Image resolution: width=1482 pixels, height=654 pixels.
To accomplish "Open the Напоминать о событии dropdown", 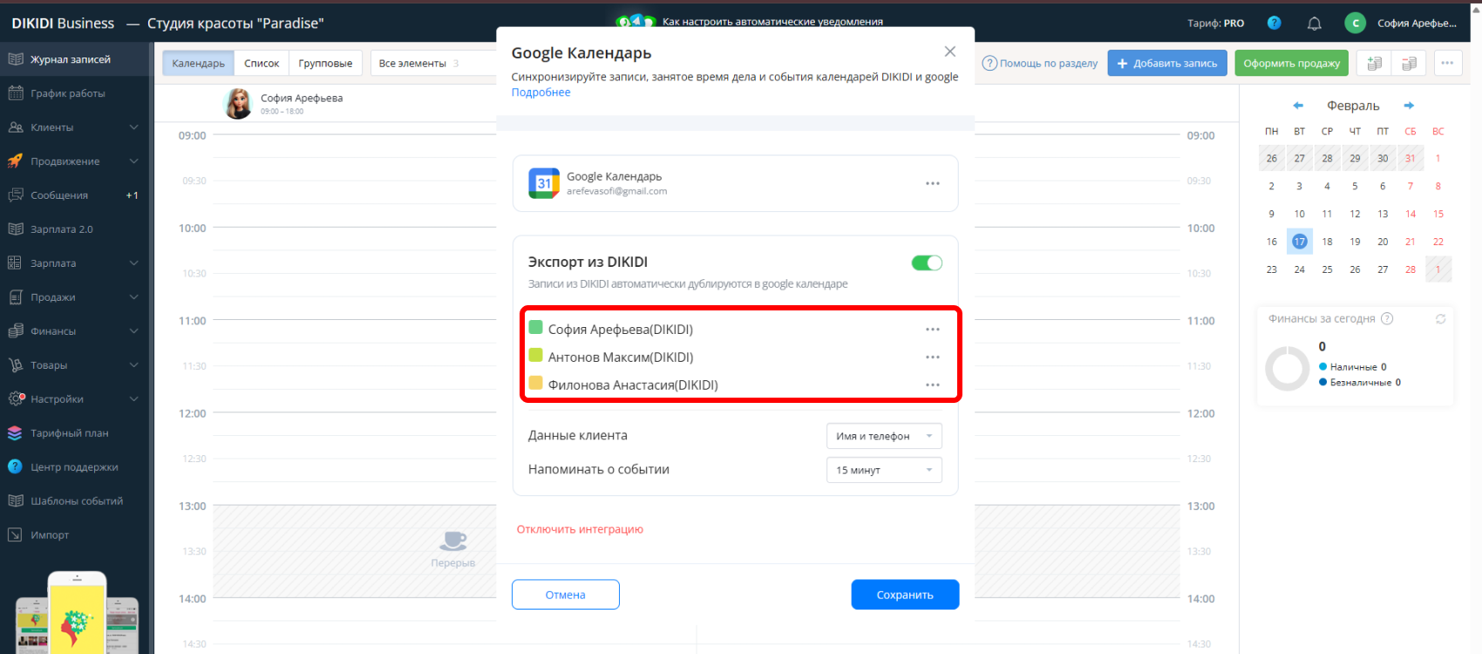I will click(883, 470).
